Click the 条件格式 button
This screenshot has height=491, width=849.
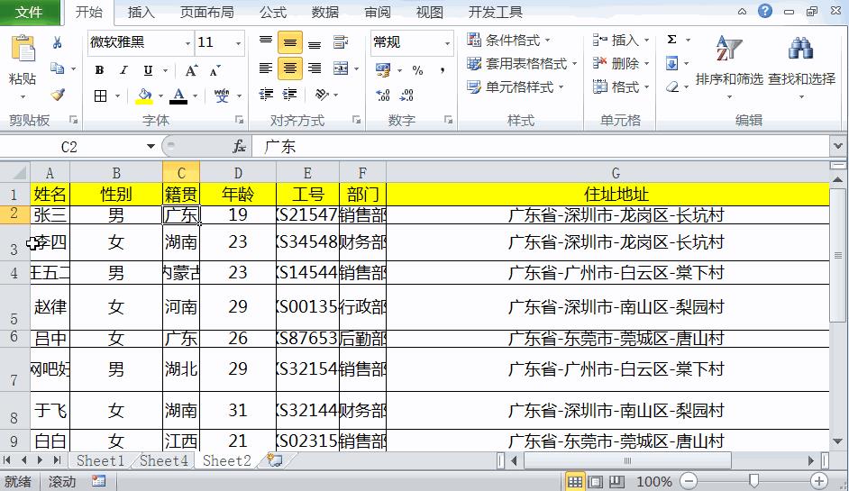[x=509, y=41]
